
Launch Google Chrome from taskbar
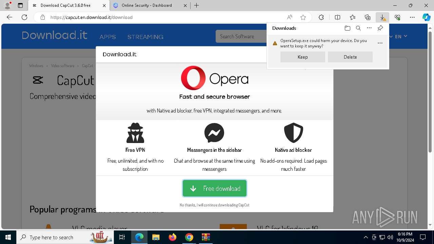point(189,237)
